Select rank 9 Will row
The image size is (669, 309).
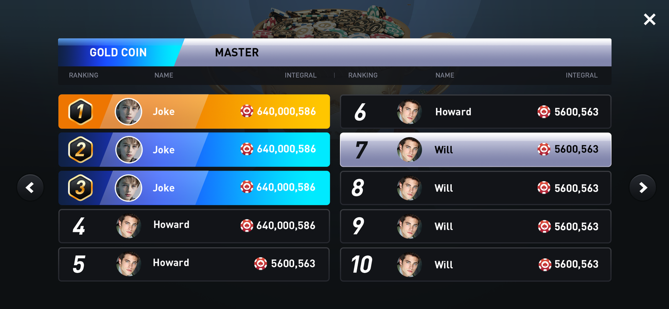(476, 226)
